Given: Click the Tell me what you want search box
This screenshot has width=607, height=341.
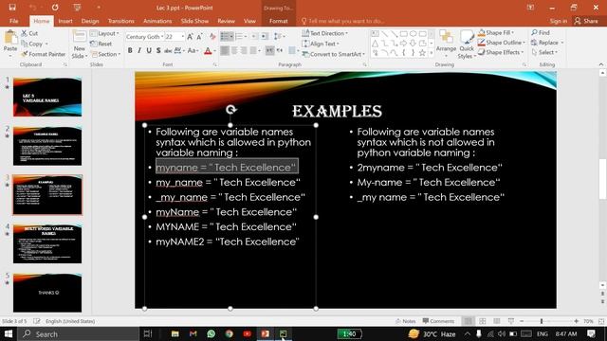Looking at the screenshot, I should [342, 21].
